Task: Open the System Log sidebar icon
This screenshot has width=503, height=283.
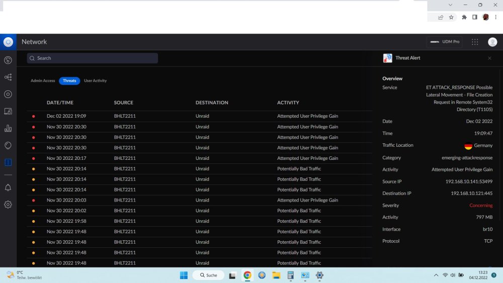Action: click(x=8, y=162)
